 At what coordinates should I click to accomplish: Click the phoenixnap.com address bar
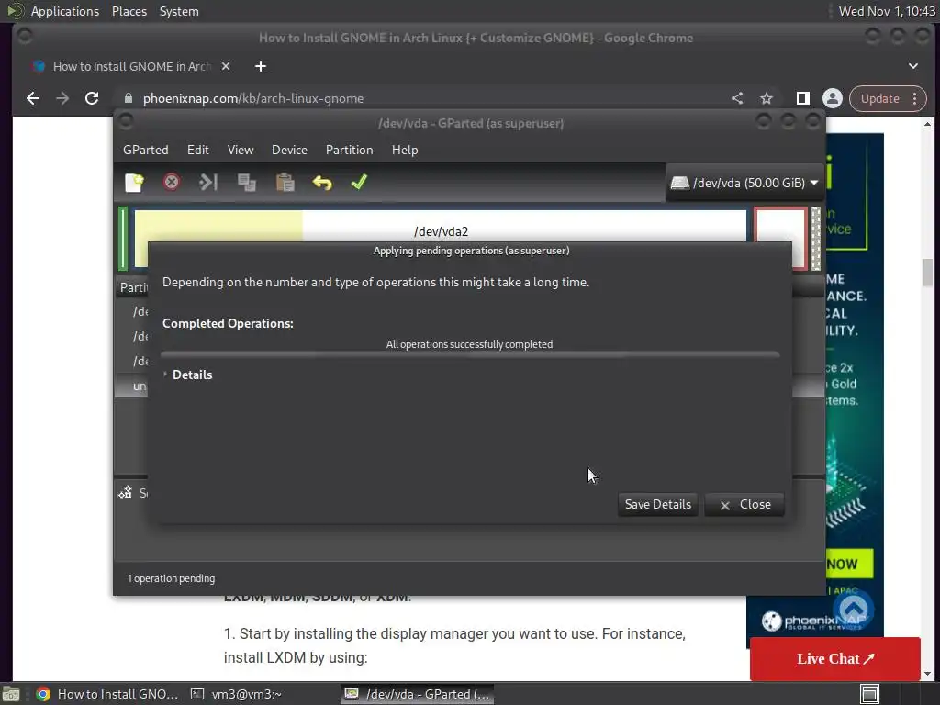(420, 98)
